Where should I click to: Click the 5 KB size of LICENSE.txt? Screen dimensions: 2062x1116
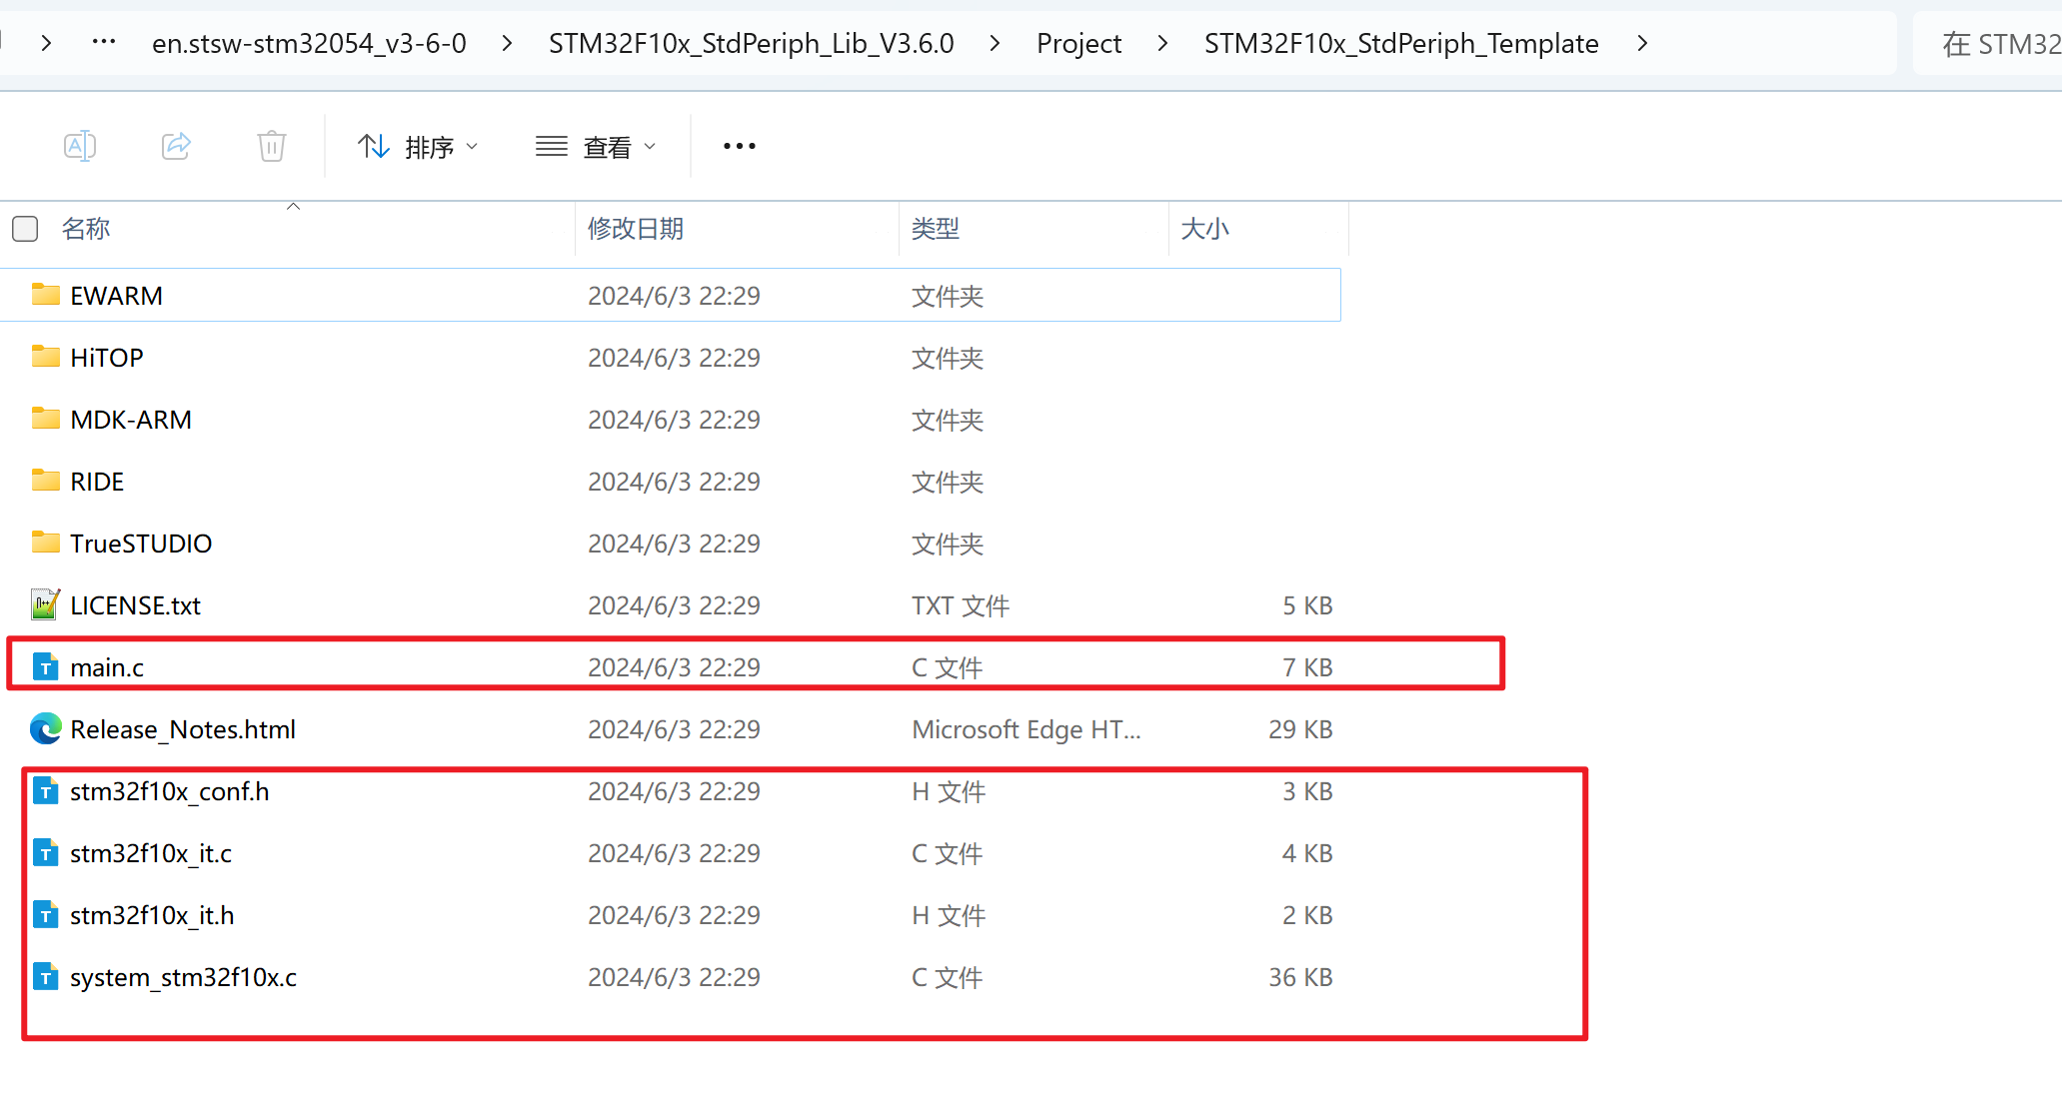pyautogui.click(x=1307, y=605)
